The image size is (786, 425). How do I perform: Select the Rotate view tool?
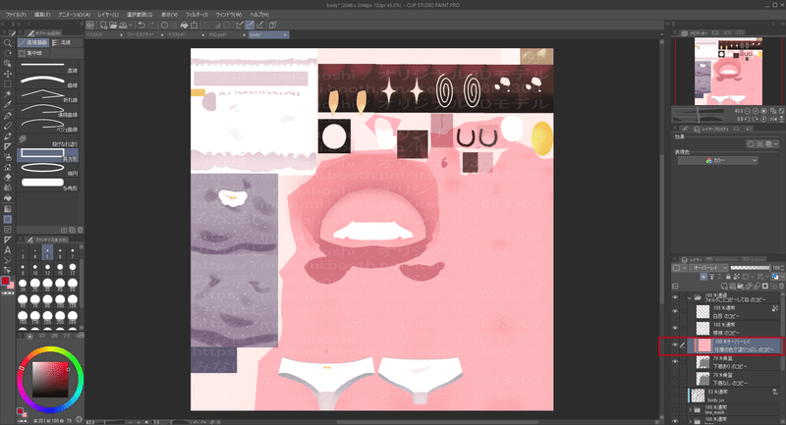point(8,53)
